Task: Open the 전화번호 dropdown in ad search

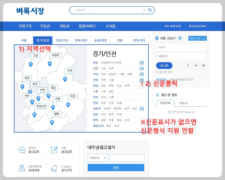Action: coord(98,158)
